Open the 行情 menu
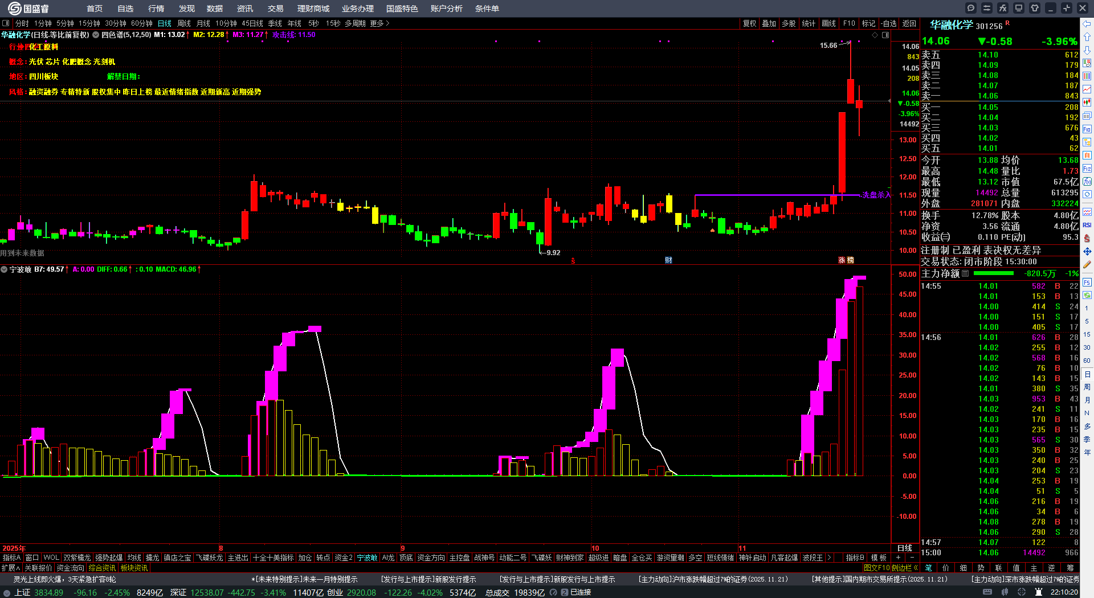1094x598 pixels. [156, 9]
